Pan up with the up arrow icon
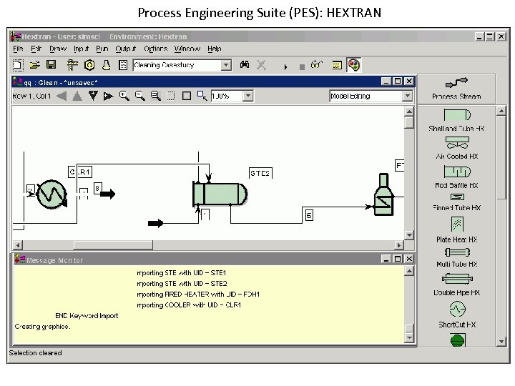The width and height of the screenshot is (515, 386). (x=77, y=96)
